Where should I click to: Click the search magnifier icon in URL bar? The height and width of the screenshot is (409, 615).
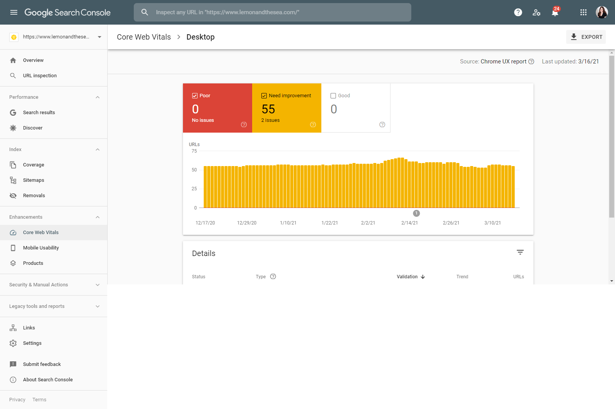[x=145, y=12]
